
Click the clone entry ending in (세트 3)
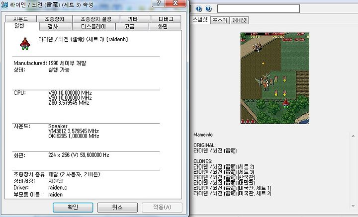click(224, 172)
